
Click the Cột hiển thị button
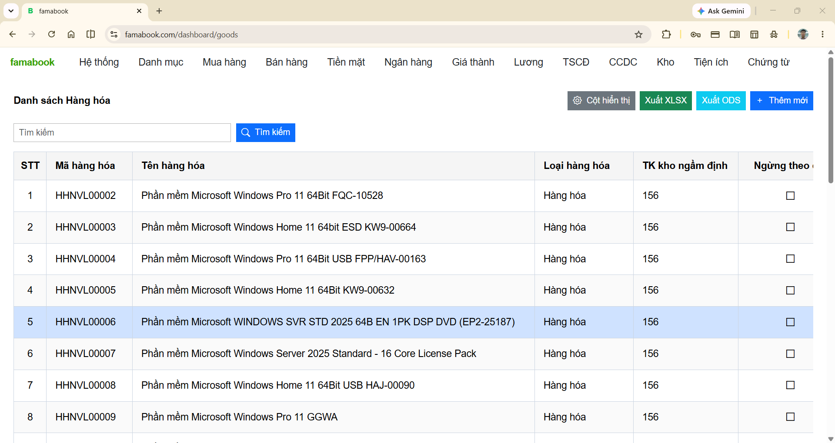pos(601,101)
